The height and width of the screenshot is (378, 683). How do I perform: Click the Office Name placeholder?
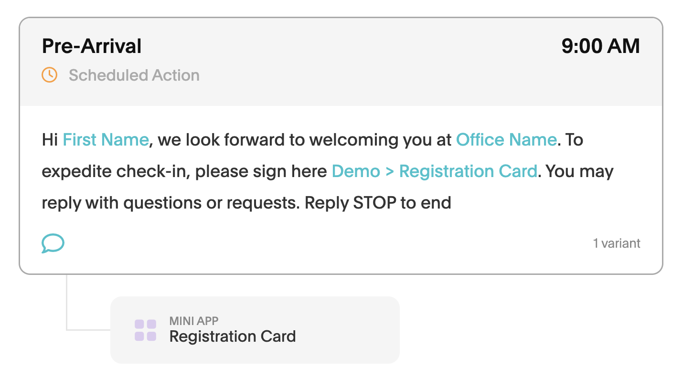pos(506,140)
